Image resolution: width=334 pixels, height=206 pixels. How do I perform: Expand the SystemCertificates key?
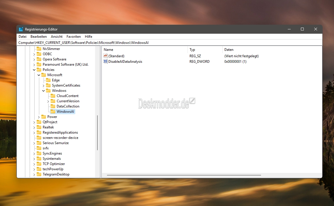tap(43, 85)
